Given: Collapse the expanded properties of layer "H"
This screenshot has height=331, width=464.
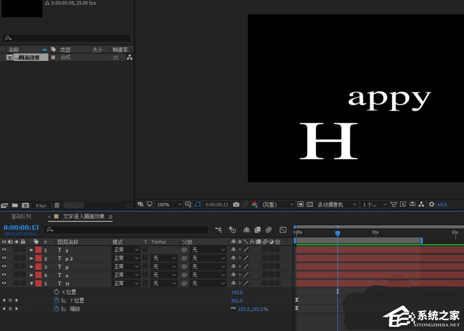Looking at the screenshot, I should coord(32,284).
